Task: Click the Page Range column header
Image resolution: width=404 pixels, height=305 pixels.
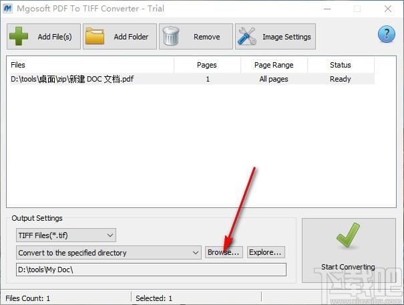Action: (274, 65)
